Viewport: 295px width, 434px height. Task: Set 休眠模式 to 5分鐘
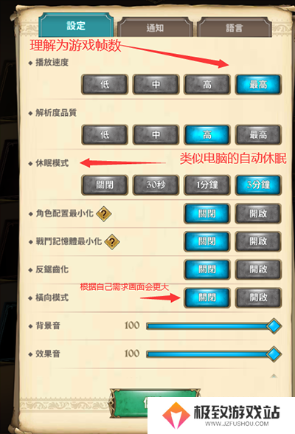(x=258, y=185)
